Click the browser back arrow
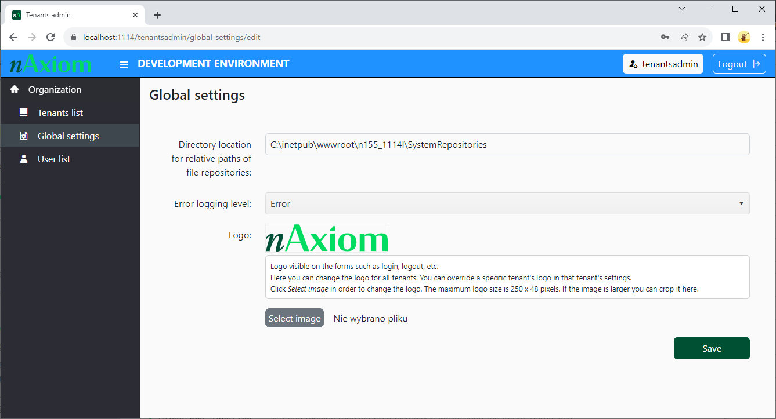 pos(13,37)
